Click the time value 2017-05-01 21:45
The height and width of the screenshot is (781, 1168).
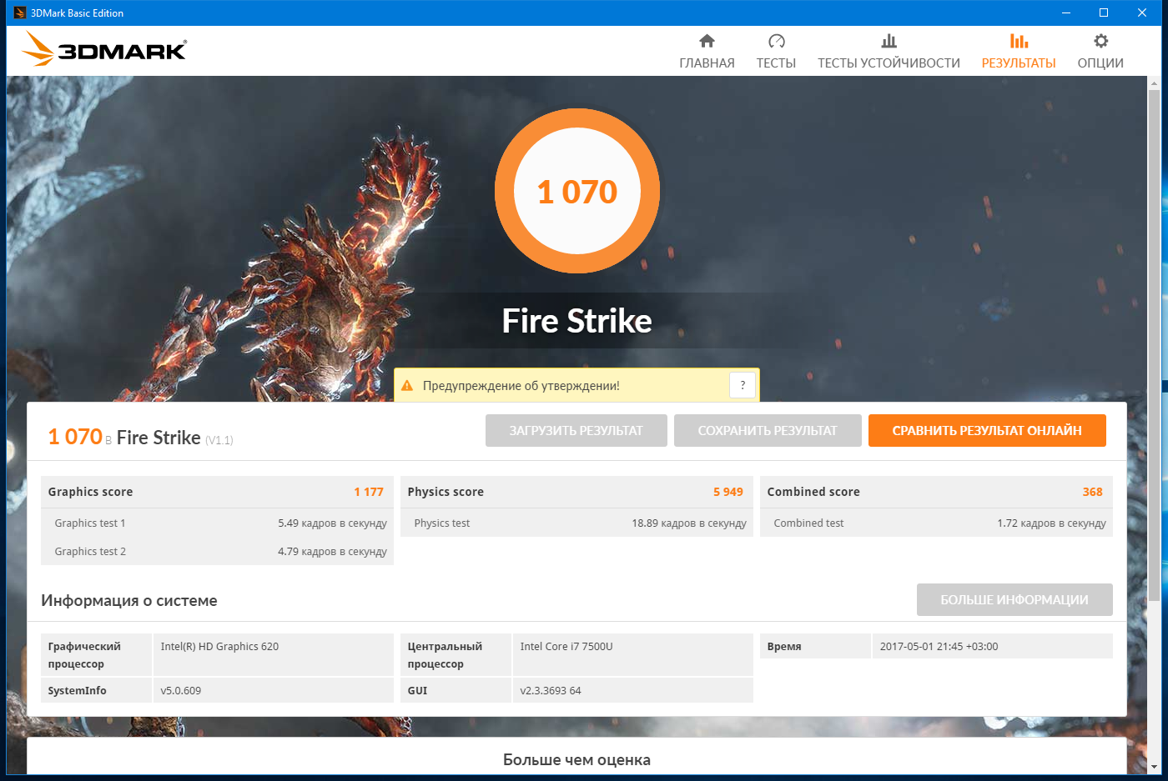pos(939,647)
